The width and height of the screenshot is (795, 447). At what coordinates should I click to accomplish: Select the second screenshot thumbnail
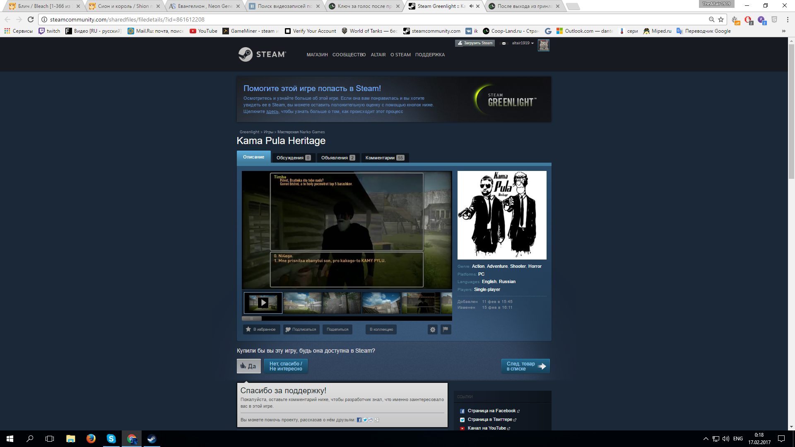click(302, 303)
